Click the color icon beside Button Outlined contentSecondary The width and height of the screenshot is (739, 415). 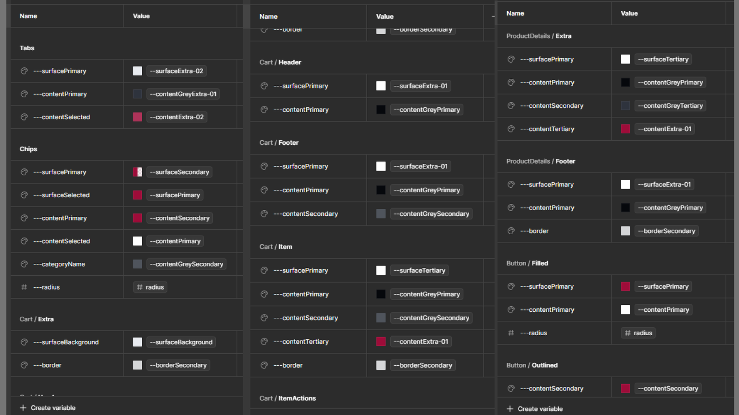point(511,389)
